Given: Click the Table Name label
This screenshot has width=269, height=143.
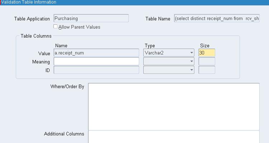Looking at the screenshot, I should (x=158, y=19).
